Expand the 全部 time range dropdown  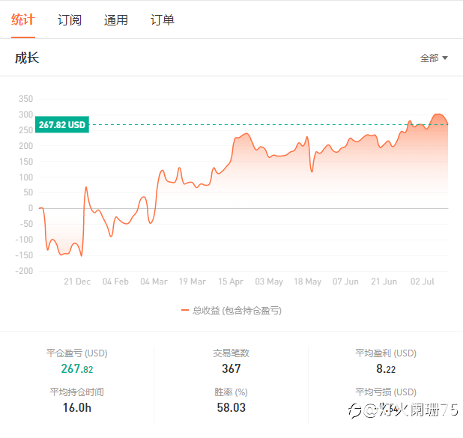pyautogui.click(x=434, y=58)
